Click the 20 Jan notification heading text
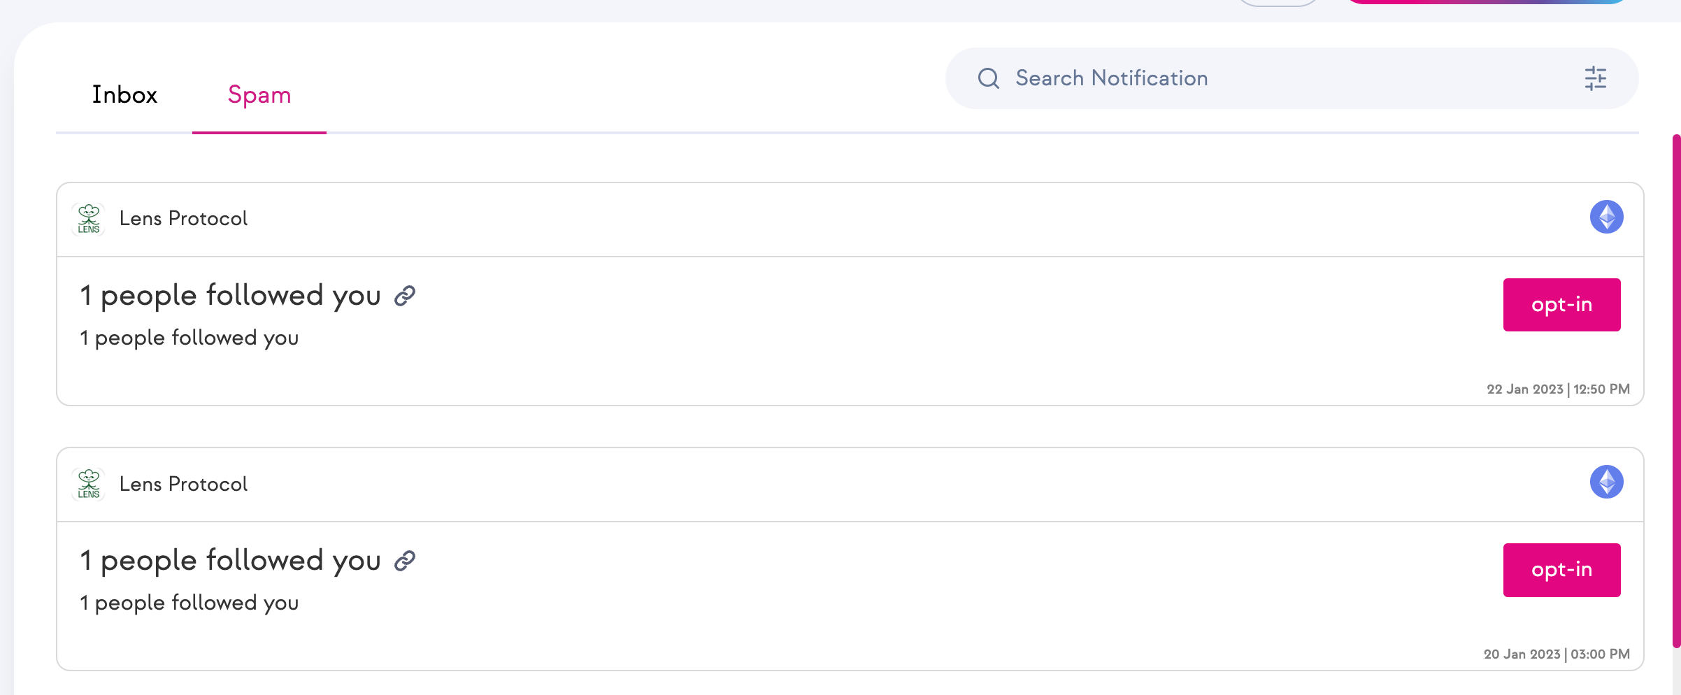The height and width of the screenshot is (695, 1681). pos(230,561)
